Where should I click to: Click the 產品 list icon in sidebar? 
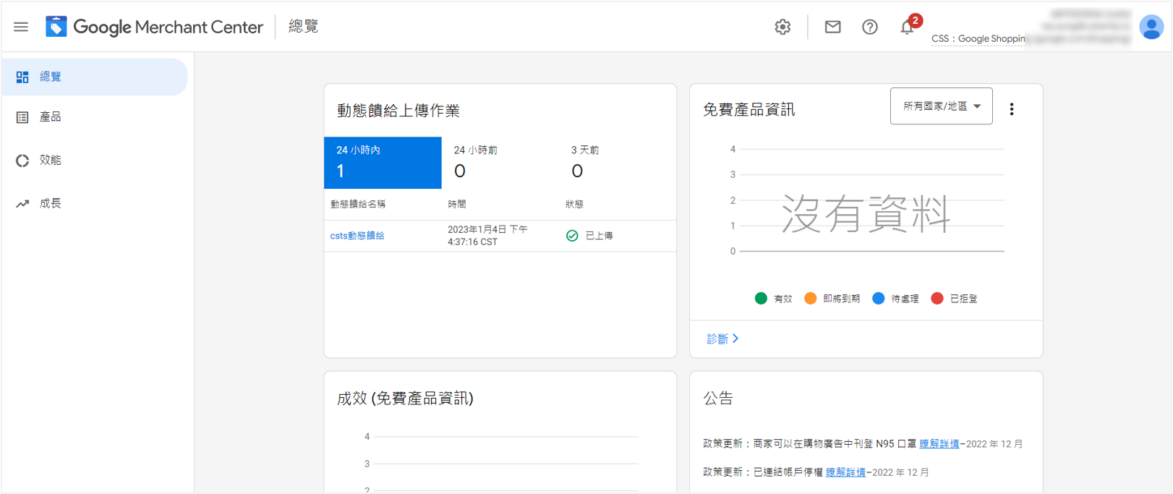point(22,117)
